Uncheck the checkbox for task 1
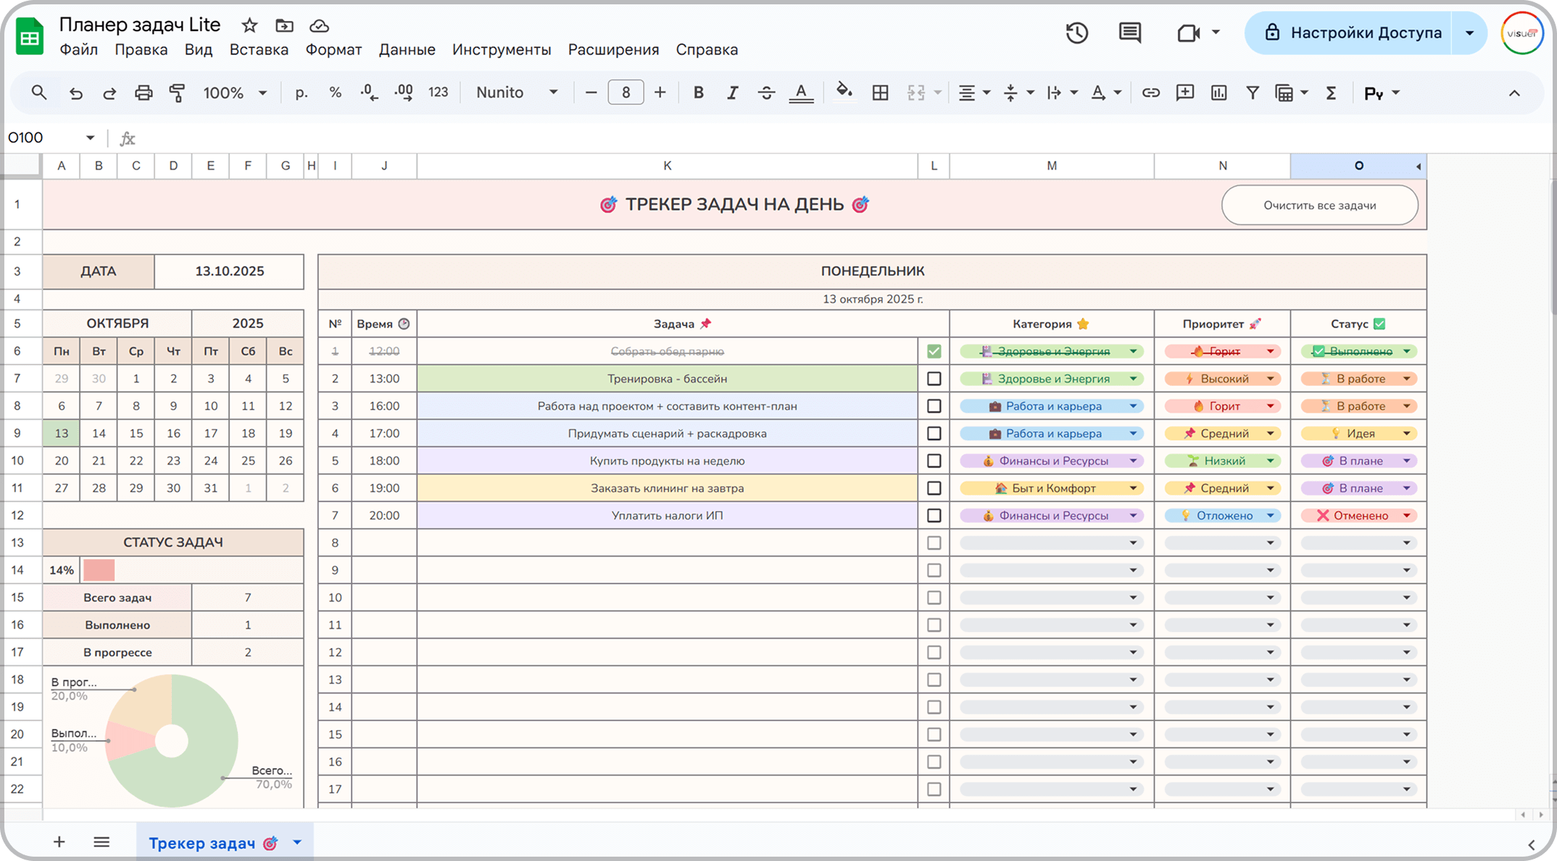 tap(934, 352)
